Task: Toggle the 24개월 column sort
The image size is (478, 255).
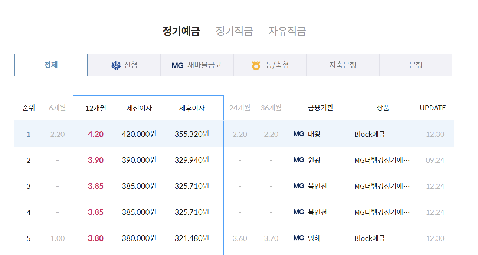Action: 240,108
